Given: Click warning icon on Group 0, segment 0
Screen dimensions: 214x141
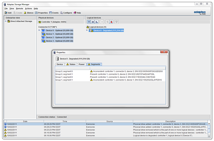Looking at the screenshot, I should [x=91, y=71].
